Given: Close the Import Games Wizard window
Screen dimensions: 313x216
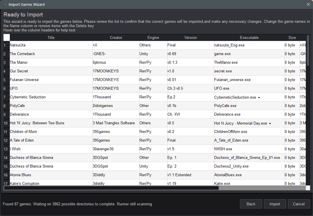Looking at the screenshot, I should [x=308, y=4].
